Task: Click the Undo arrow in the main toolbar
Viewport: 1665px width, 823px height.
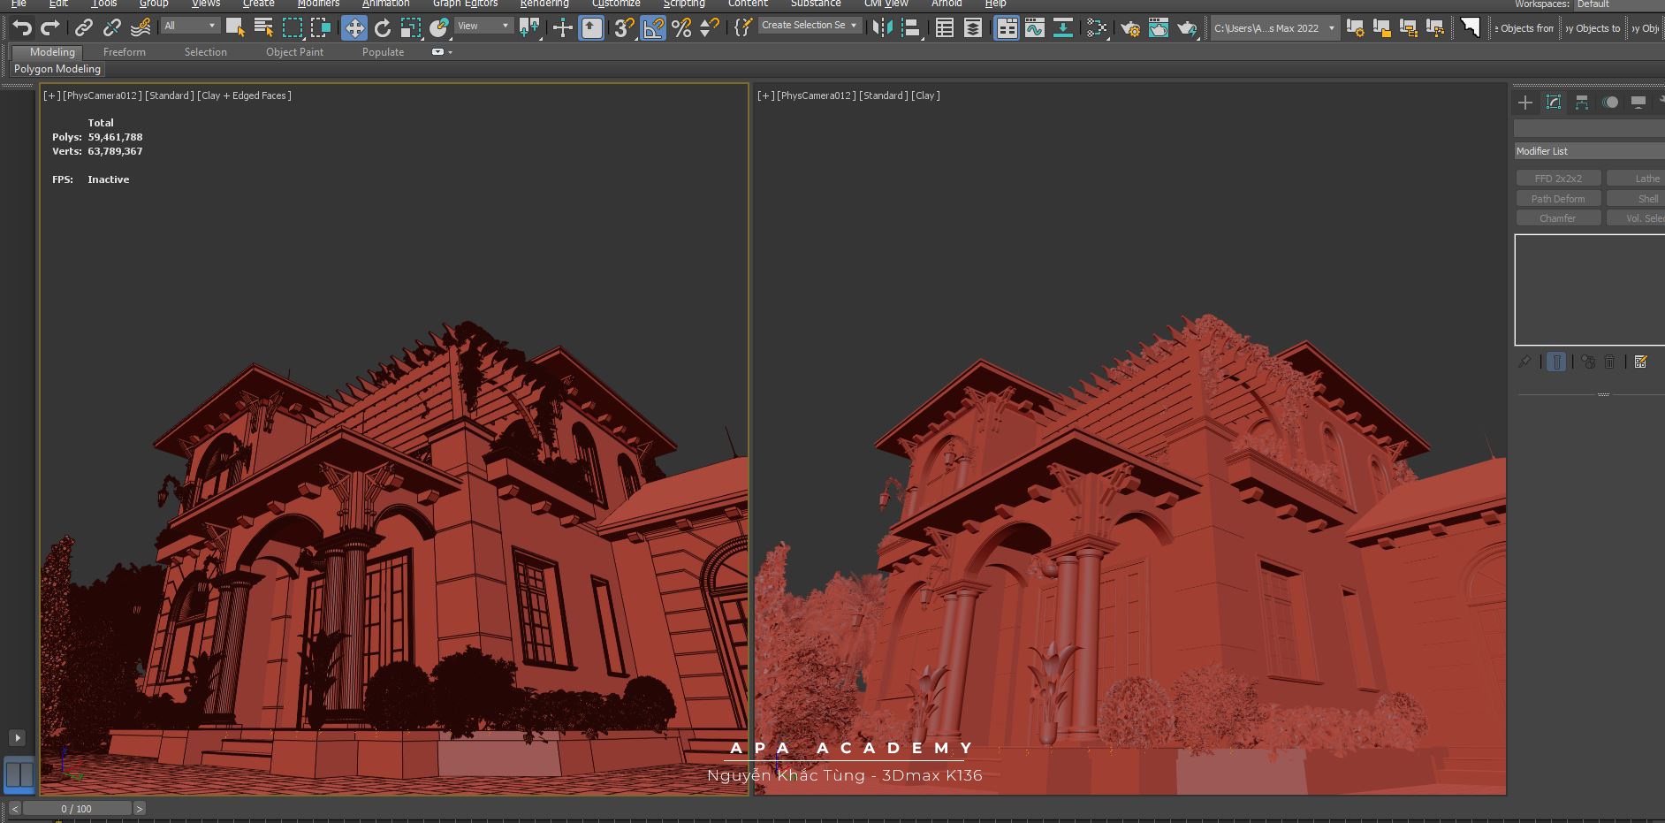Action: pos(22,27)
